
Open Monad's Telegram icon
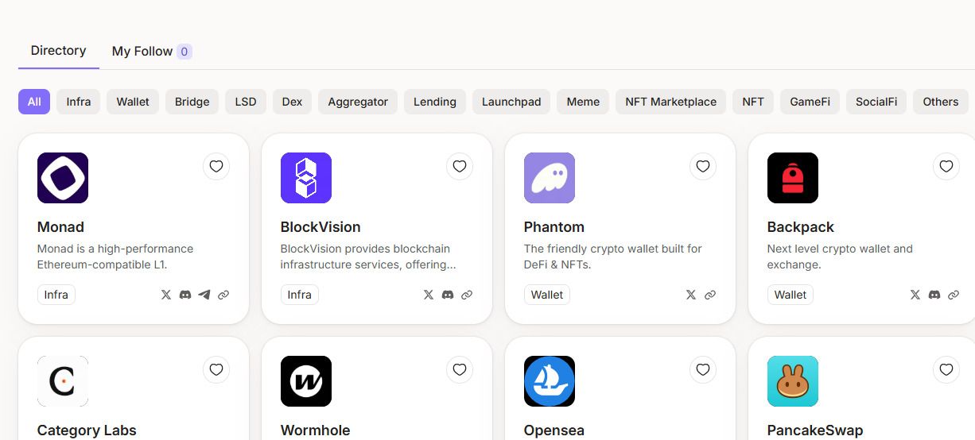tap(204, 295)
